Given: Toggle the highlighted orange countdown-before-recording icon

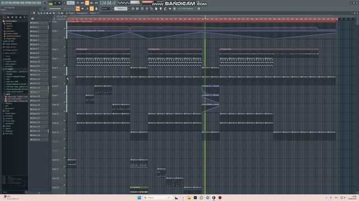Looking at the screenshot, I should [x=87, y=3].
